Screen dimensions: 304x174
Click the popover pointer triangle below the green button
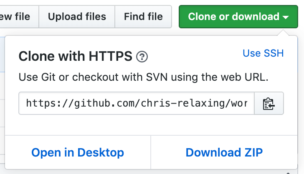coord(283,33)
